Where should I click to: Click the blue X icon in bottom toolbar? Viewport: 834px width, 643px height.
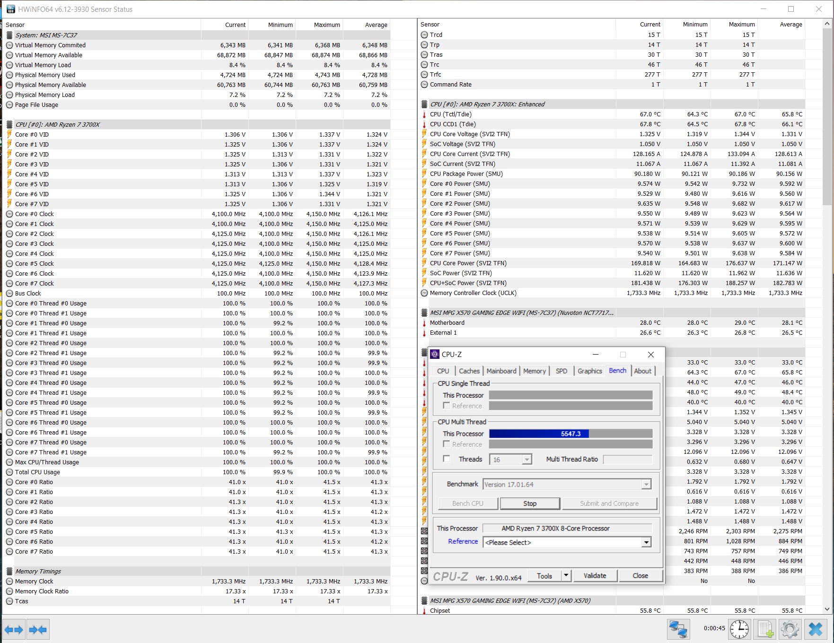(816, 629)
